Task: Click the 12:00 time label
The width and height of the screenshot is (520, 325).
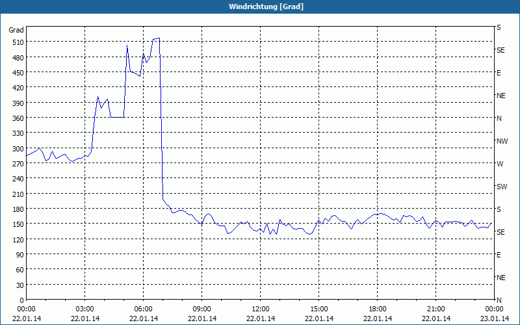Action: coord(261,309)
